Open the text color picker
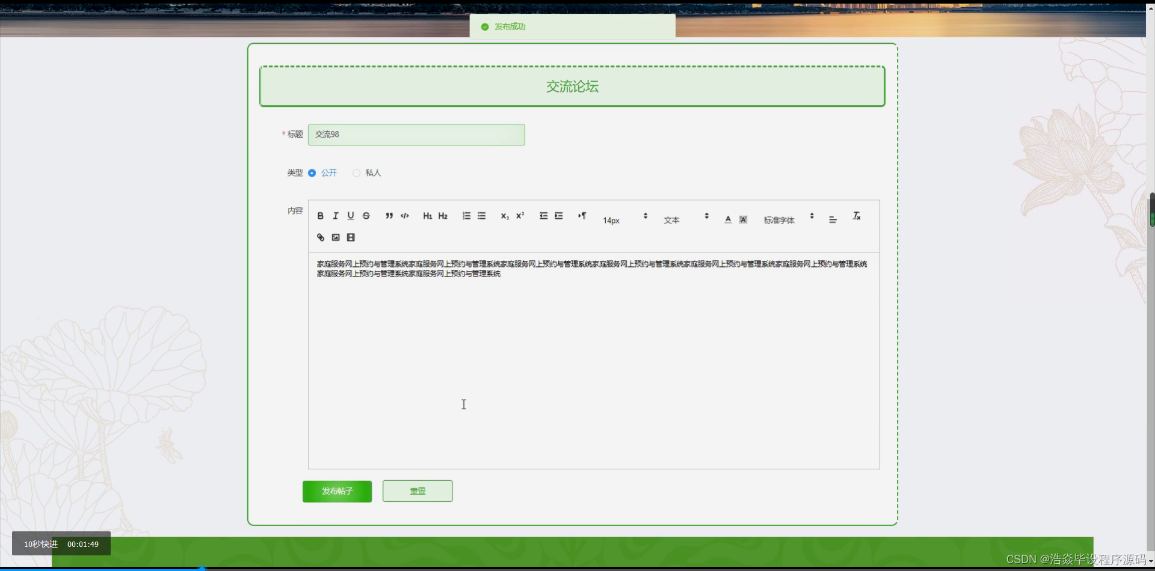 [728, 219]
